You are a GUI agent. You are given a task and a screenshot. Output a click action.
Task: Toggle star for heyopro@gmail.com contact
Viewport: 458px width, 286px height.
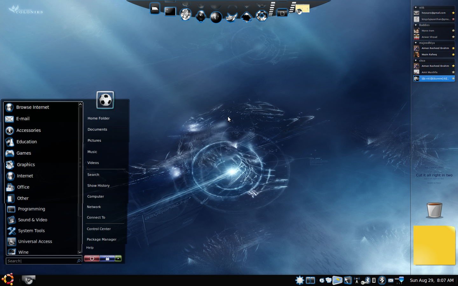pyautogui.click(x=453, y=13)
